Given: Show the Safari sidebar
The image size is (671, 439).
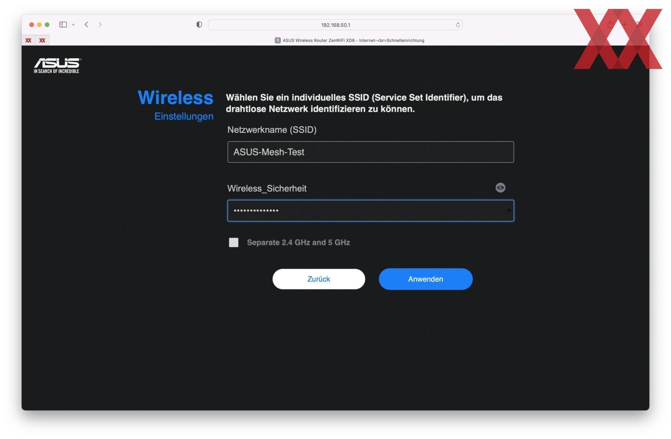Looking at the screenshot, I should coord(63,25).
